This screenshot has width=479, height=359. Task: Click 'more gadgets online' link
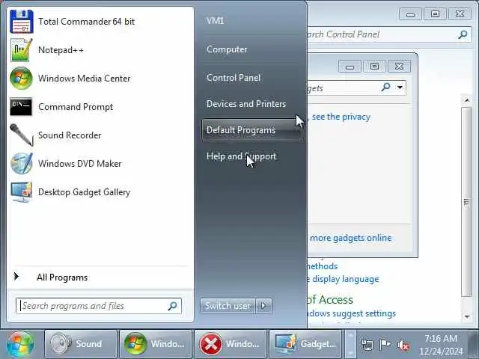pyautogui.click(x=350, y=238)
